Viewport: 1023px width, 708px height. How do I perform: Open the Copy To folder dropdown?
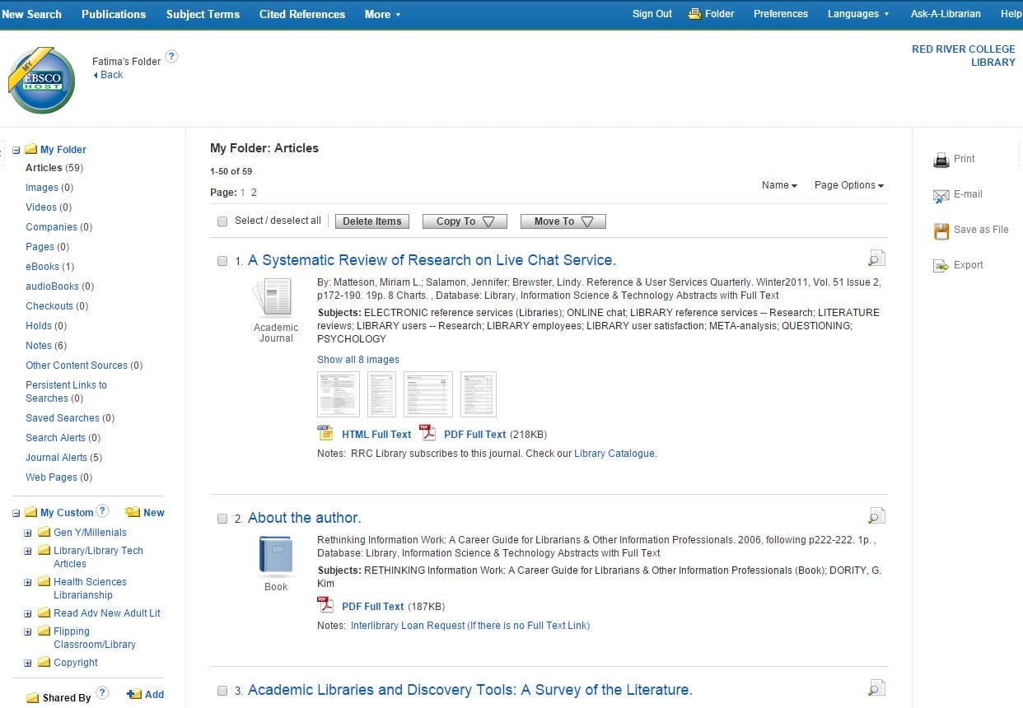(x=464, y=221)
